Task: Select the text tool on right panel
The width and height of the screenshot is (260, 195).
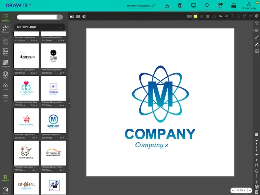Action: click(257, 23)
